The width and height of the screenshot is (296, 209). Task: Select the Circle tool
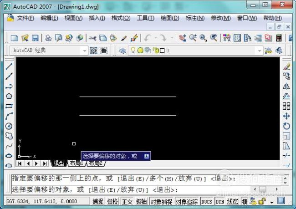click(x=9, y=126)
